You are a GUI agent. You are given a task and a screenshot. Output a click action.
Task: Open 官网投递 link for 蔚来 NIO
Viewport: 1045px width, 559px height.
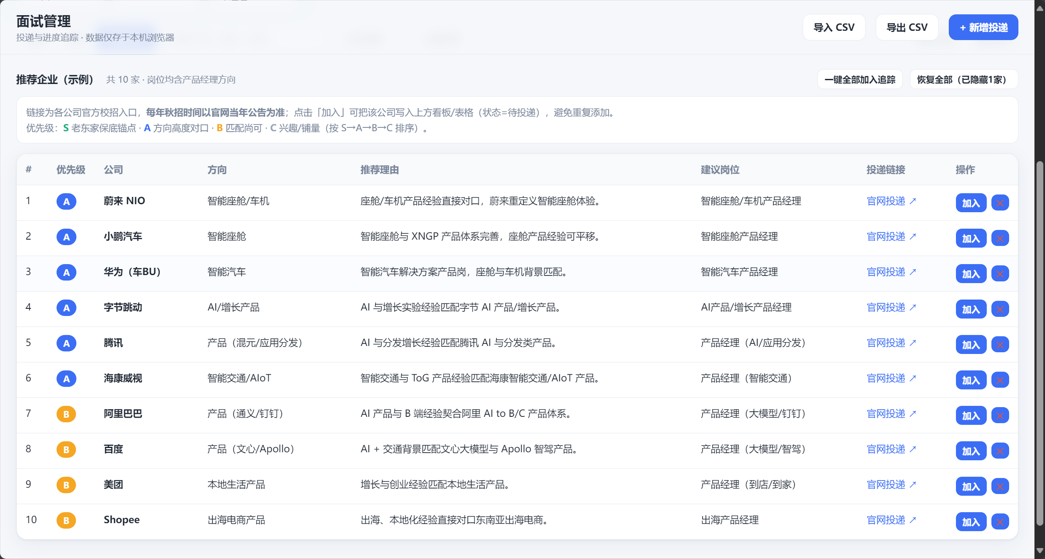[891, 201]
